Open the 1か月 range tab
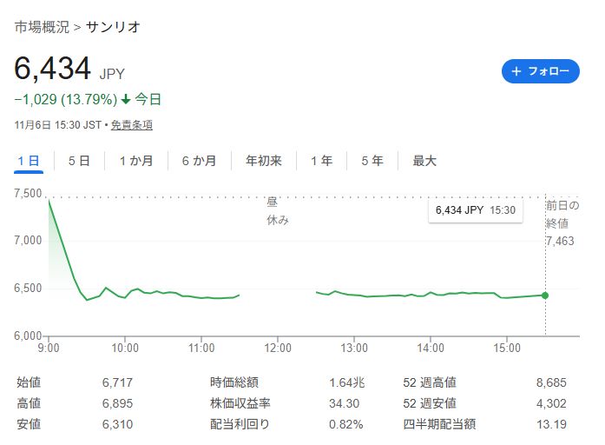This screenshot has width=605, height=445. click(x=136, y=161)
